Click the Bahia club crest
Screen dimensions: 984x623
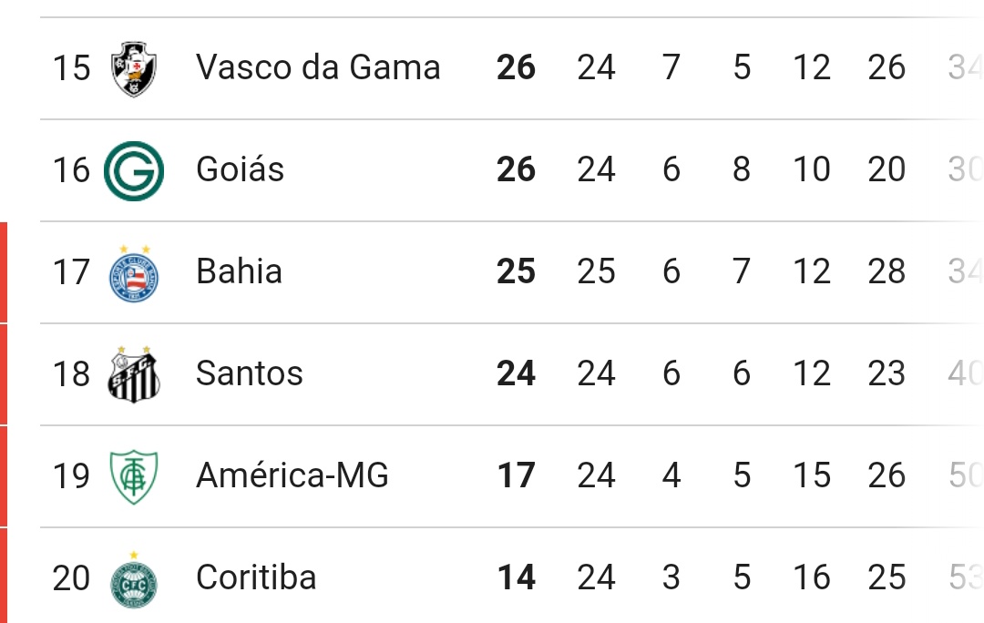pyautogui.click(x=134, y=271)
